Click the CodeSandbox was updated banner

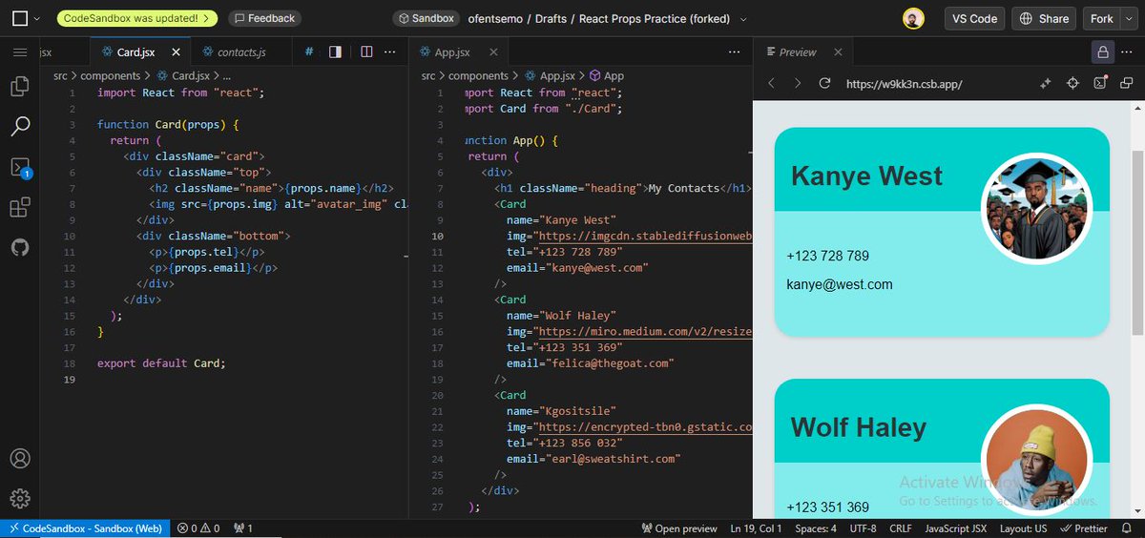pyautogui.click(x=136, y=18)
